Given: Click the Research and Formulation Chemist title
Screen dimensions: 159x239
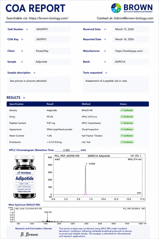Looking at the screenshot, I should (33, 228).
